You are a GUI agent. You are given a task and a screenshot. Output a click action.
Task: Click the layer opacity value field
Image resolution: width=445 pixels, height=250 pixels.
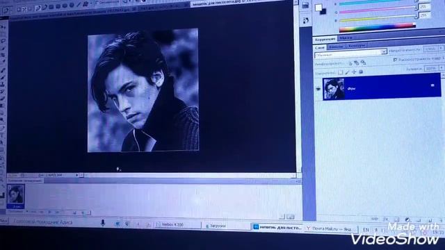tap(430, 49)
